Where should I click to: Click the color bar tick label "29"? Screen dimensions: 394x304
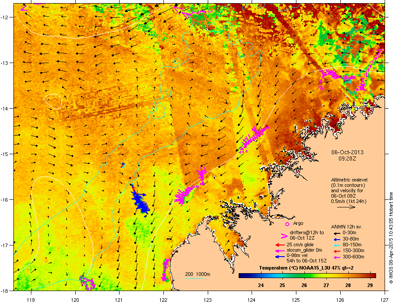[370, 285]
